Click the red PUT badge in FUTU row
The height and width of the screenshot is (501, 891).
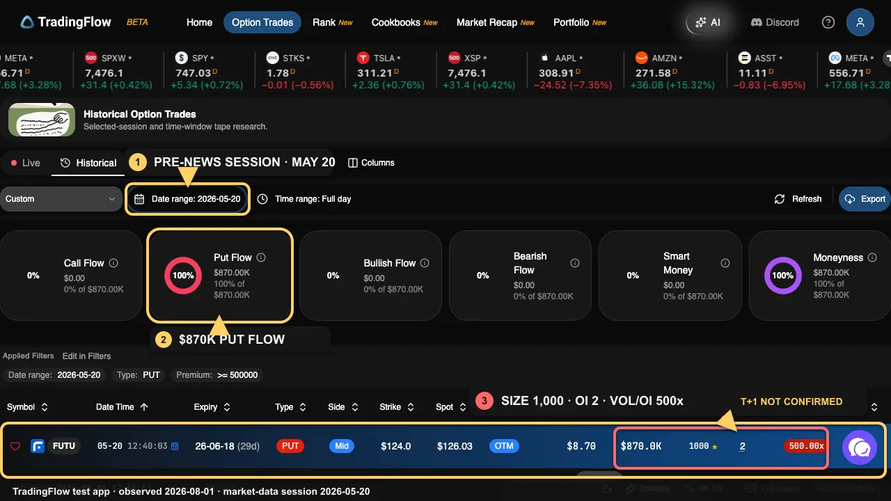point(291,446)
